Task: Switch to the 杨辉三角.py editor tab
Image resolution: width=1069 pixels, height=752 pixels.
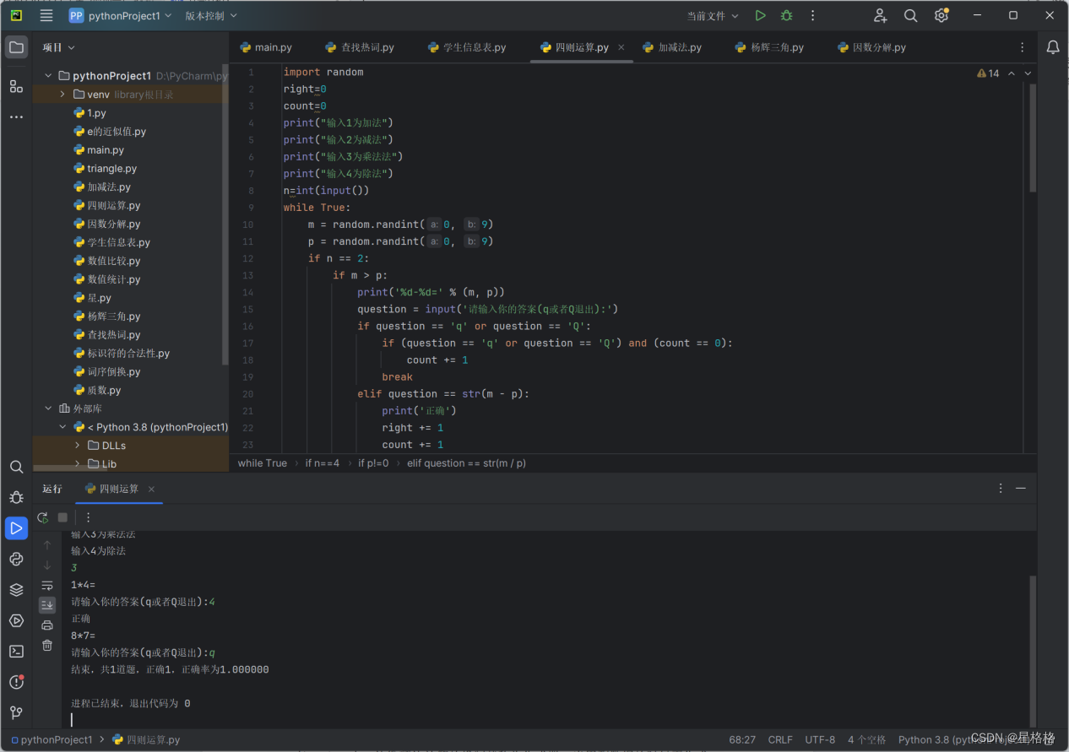Action: 769,47
